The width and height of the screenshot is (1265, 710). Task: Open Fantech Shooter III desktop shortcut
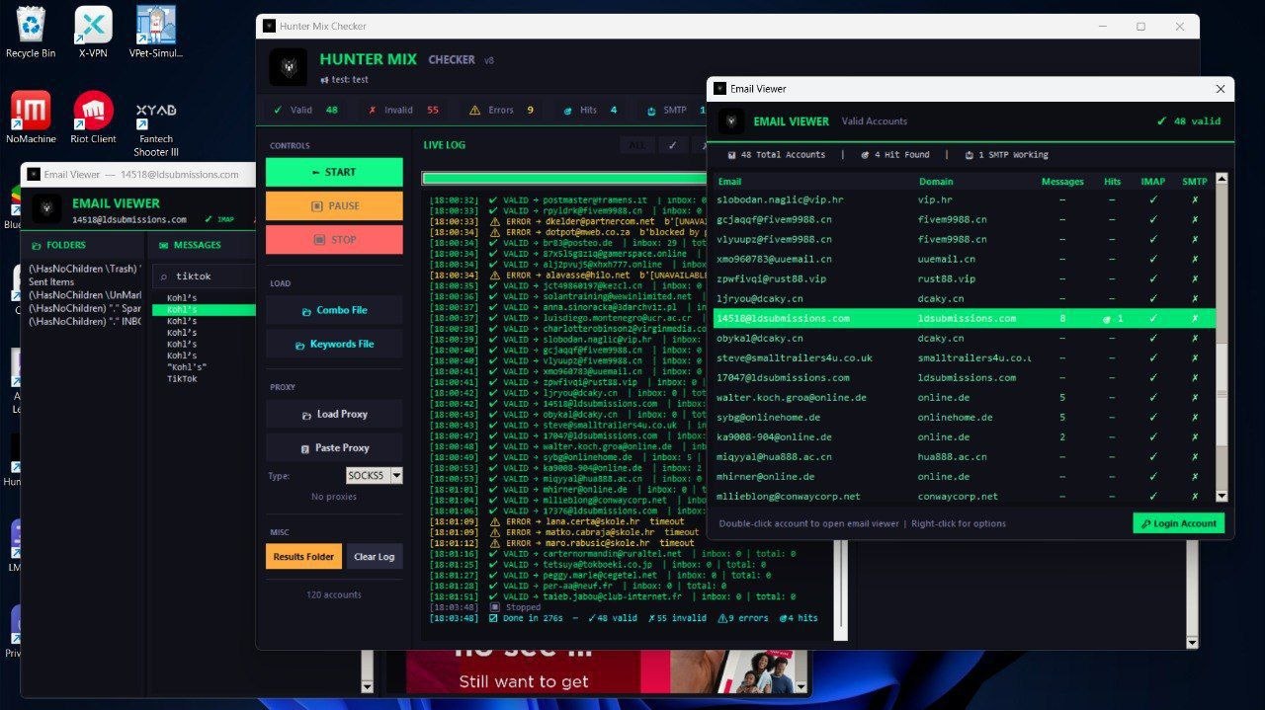(156, 128)
